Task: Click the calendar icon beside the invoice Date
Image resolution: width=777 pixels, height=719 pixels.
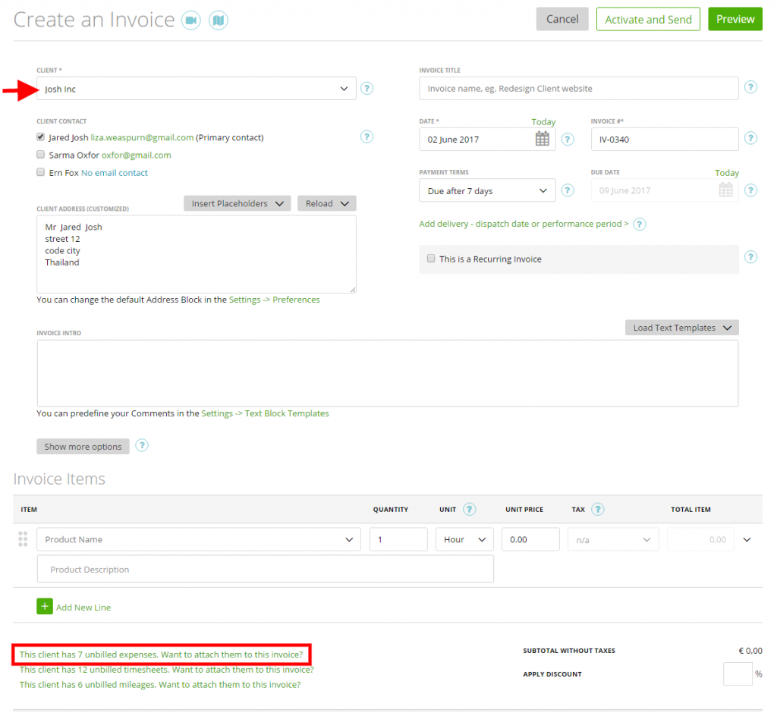Action: point(542,139)
